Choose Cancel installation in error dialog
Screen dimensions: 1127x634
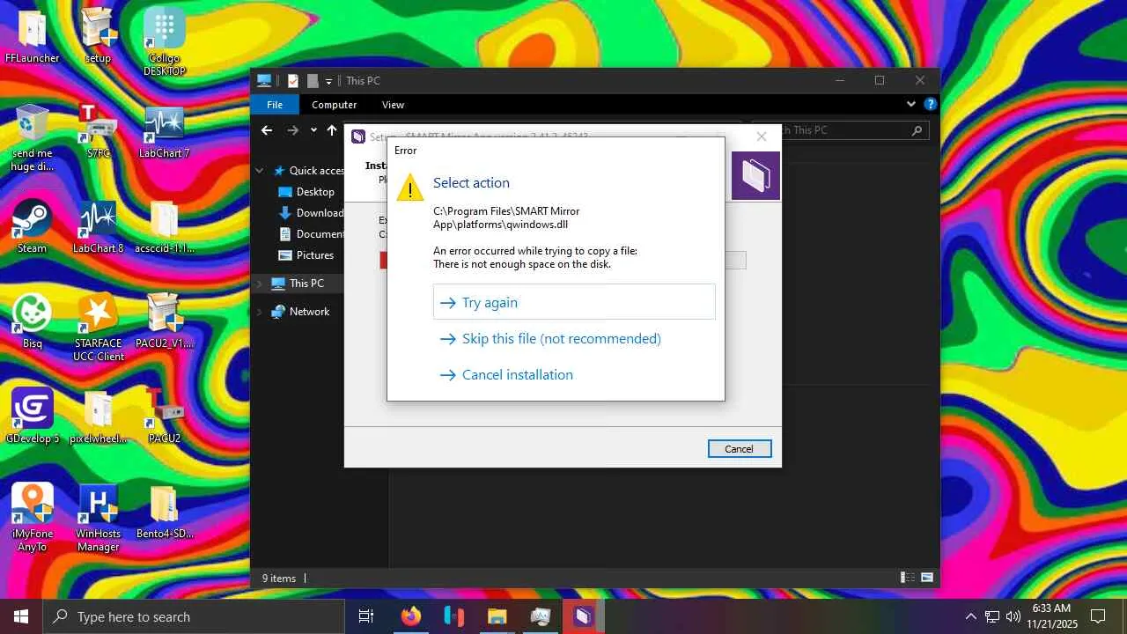tap(574, 374)
